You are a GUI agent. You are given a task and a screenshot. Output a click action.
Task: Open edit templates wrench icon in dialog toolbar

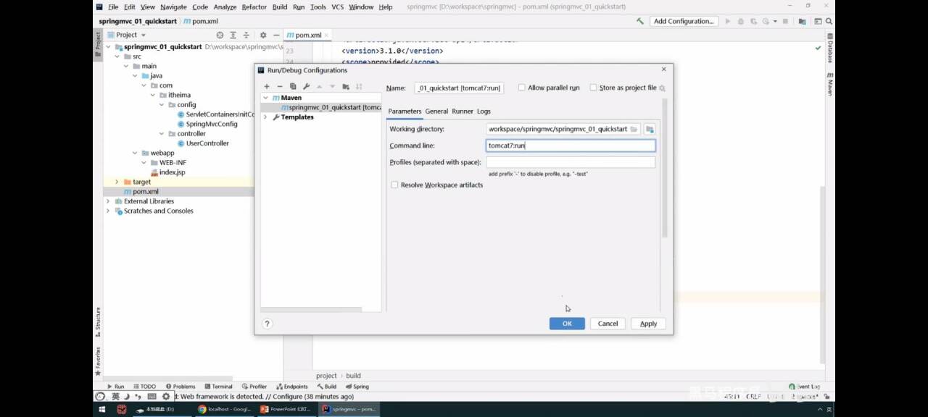tap(307, 86)
